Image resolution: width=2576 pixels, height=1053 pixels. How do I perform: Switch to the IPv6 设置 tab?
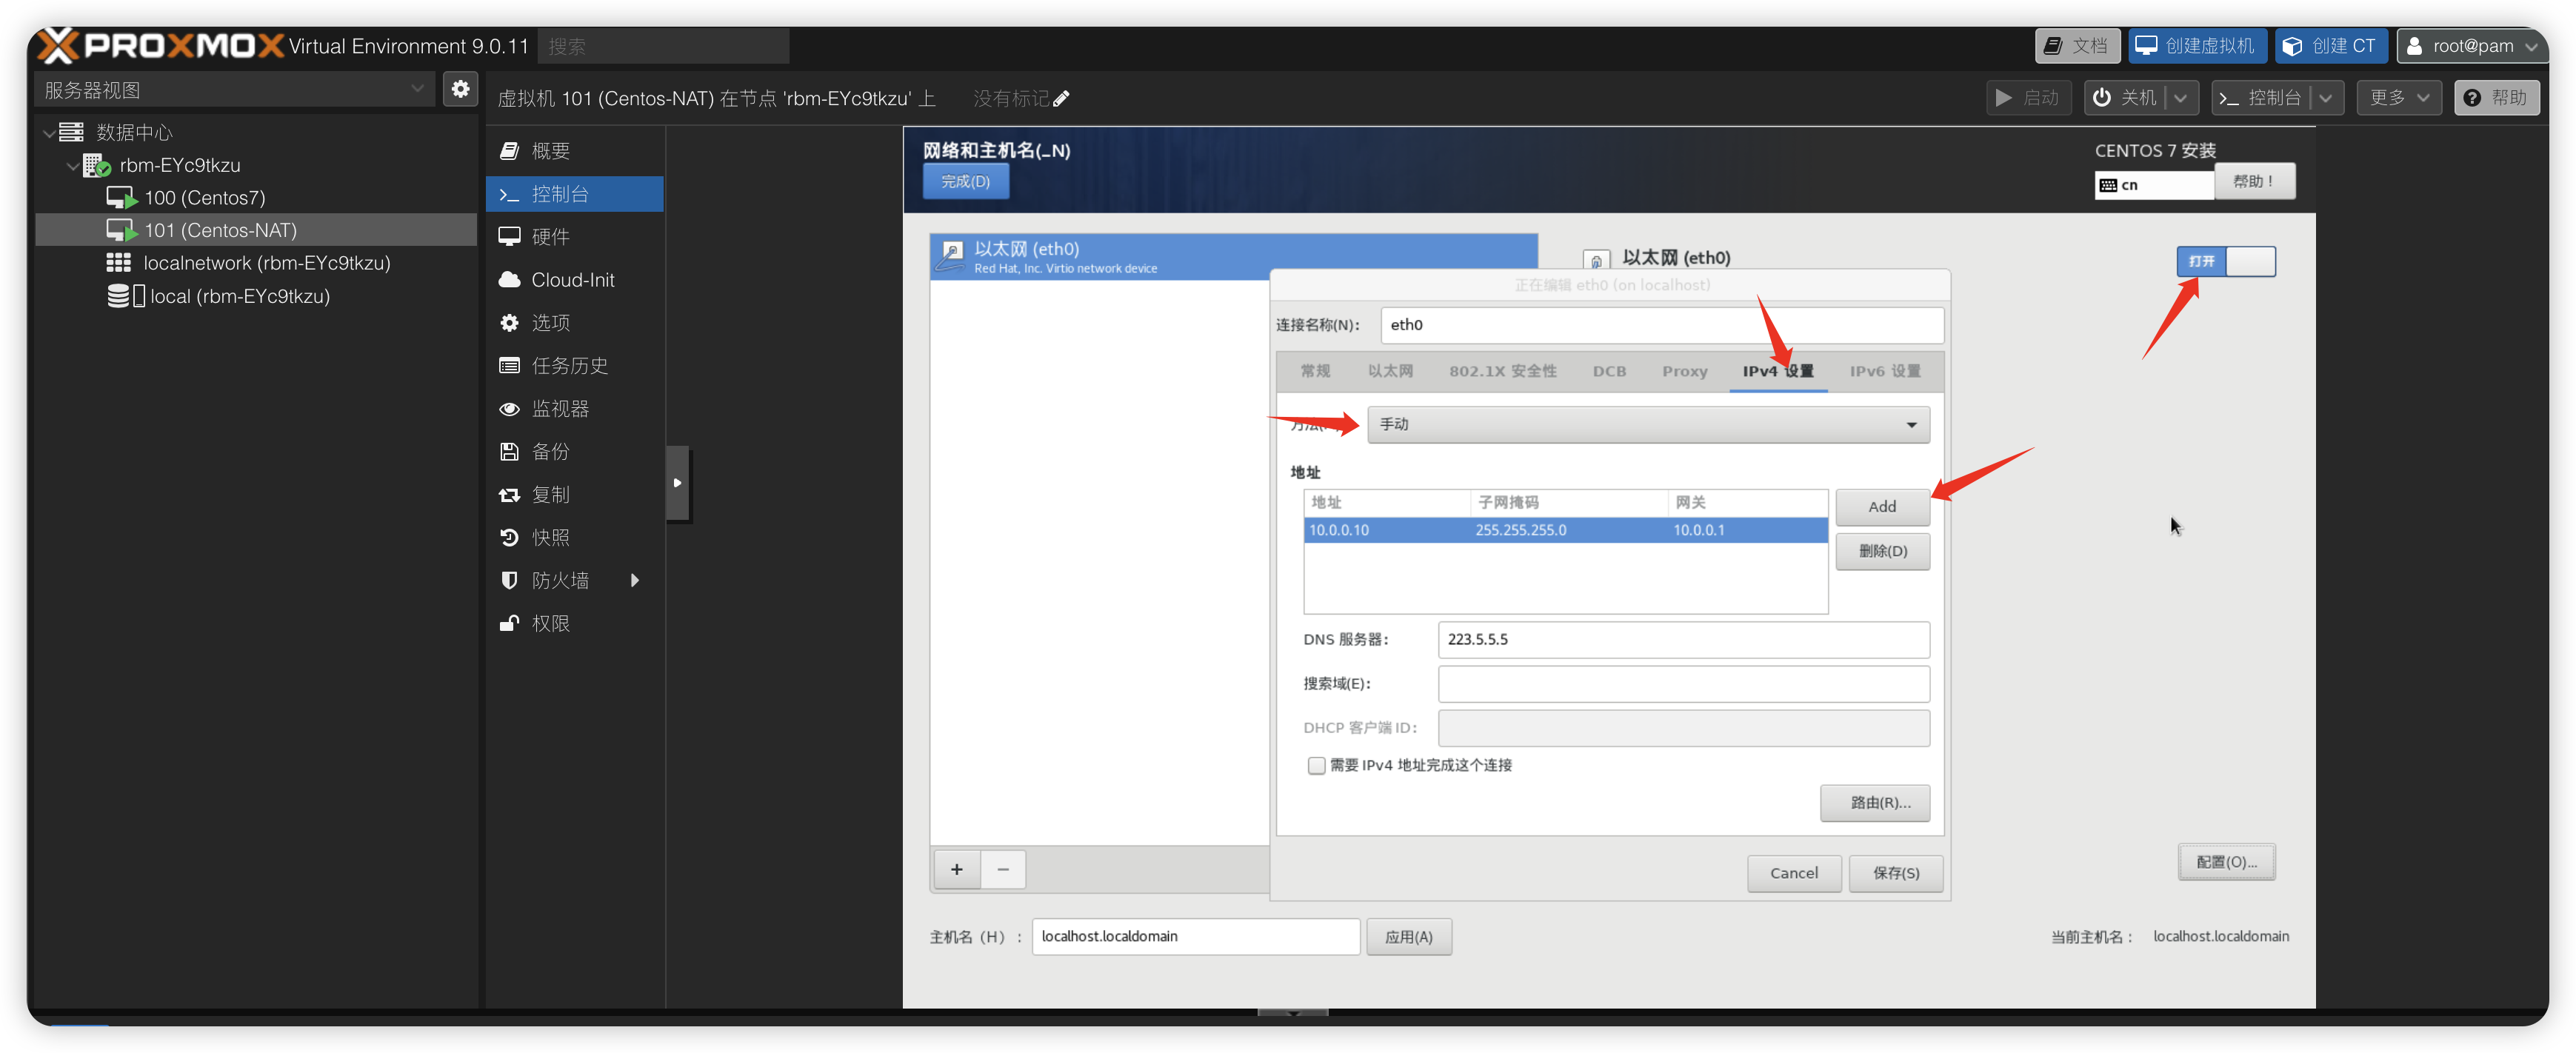click(x=1884, y=371)
